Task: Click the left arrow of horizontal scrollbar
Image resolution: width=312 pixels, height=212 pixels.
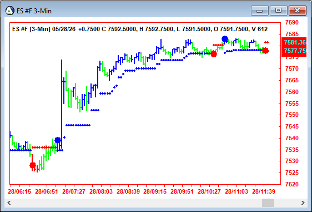Action: coord(9,203)
